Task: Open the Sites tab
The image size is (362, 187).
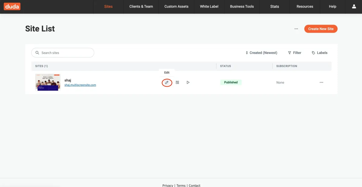Action: [x=108, y=6]
